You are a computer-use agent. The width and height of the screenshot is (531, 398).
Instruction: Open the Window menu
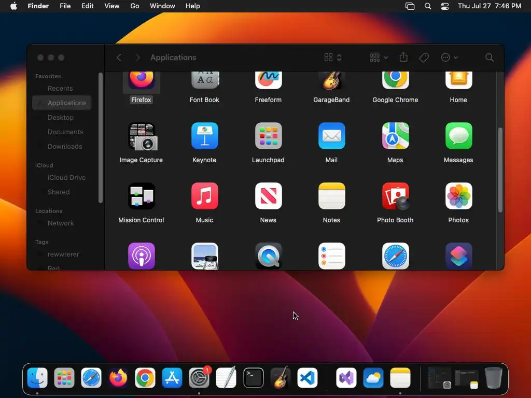[x=162, y=6]
